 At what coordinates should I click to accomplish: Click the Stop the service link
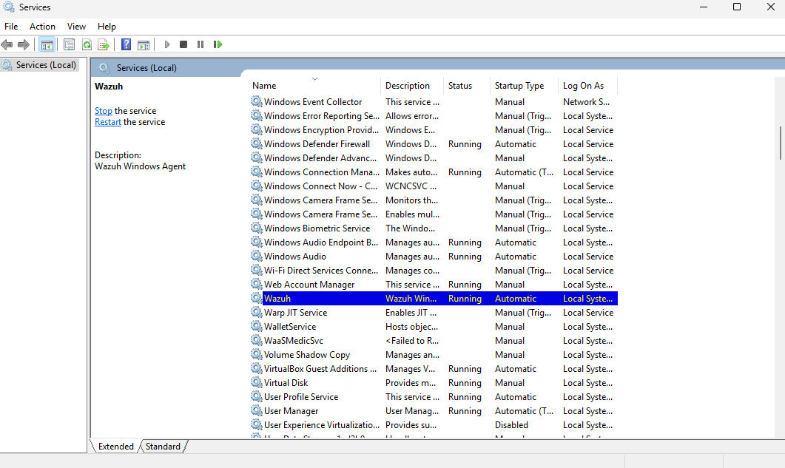tap(104, 111)
